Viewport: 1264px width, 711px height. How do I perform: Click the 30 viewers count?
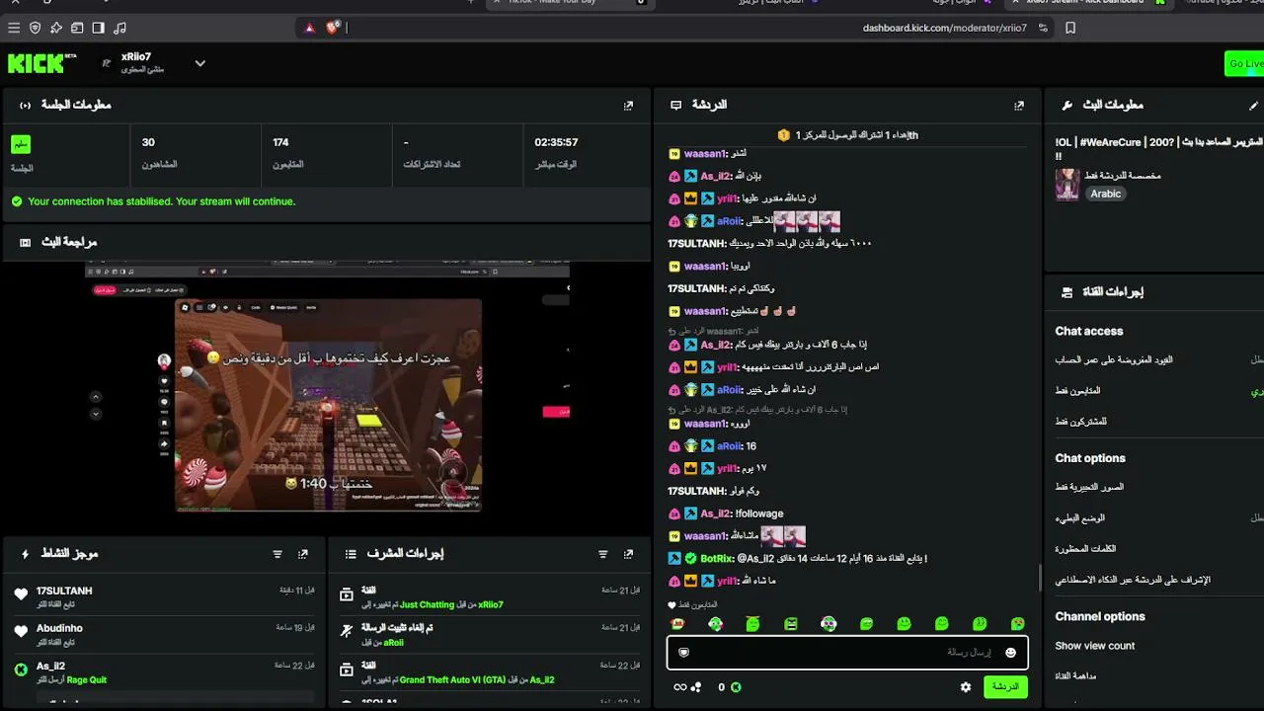tap(148, 142)
